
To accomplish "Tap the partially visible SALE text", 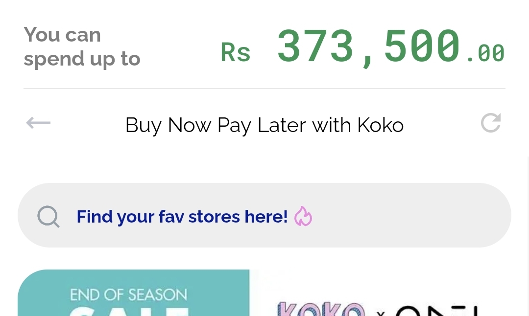I will pos(128,311).
